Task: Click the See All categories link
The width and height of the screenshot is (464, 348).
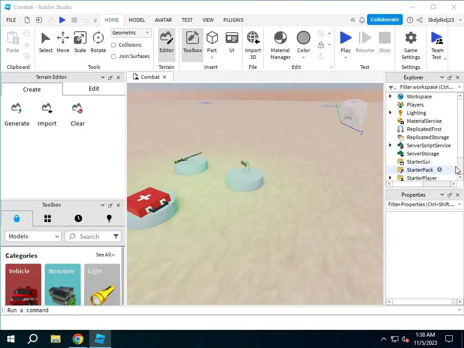Action: (105, 255)
